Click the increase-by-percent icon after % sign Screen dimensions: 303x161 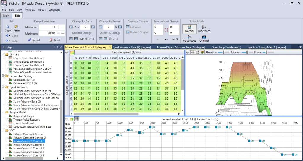pyautogui.click(x=120, y=27)
